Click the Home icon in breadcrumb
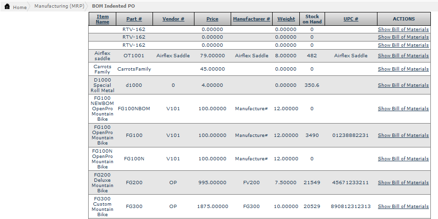 [7, 7]
